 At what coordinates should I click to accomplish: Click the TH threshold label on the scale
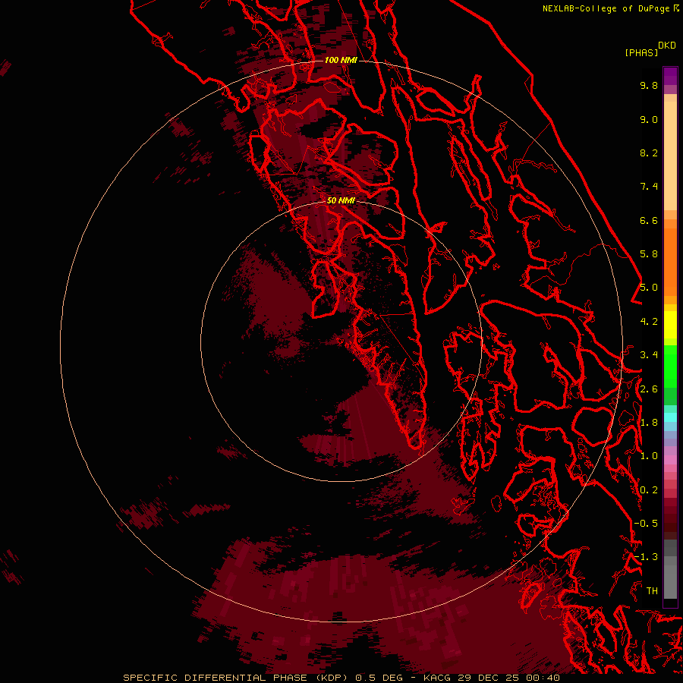[x=652, y=591]
